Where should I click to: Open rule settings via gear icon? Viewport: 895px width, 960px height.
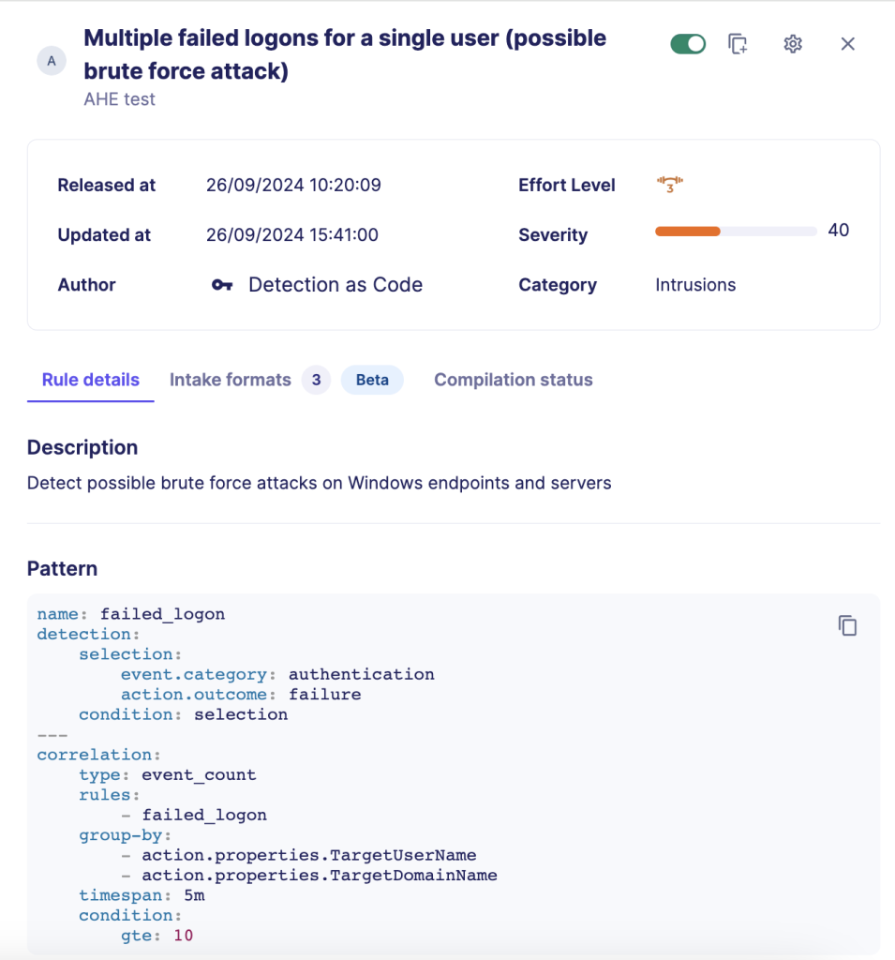tap(793, 44)
